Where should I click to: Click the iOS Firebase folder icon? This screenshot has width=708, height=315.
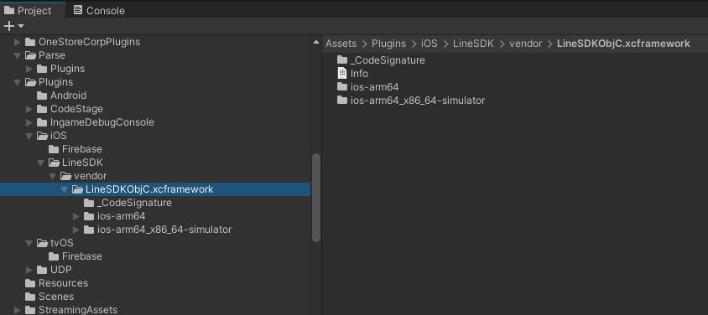pos(54,149)
